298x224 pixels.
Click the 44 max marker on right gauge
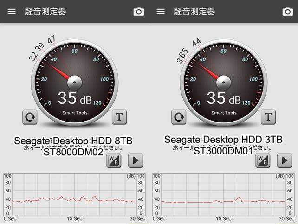[x=197, y=42]
